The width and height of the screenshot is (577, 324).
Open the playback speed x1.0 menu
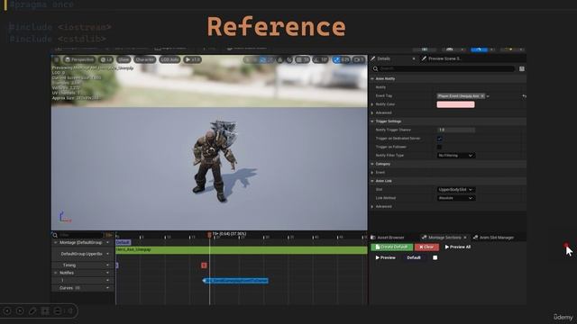click(192, 59)
